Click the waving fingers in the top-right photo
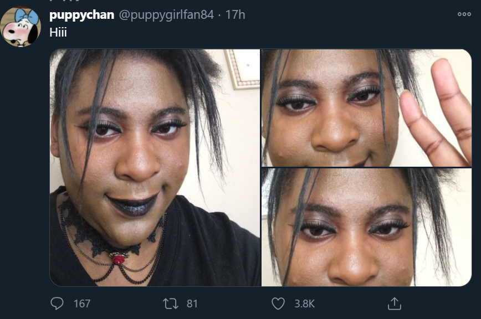Screen dimensions: 481x319 437,114
